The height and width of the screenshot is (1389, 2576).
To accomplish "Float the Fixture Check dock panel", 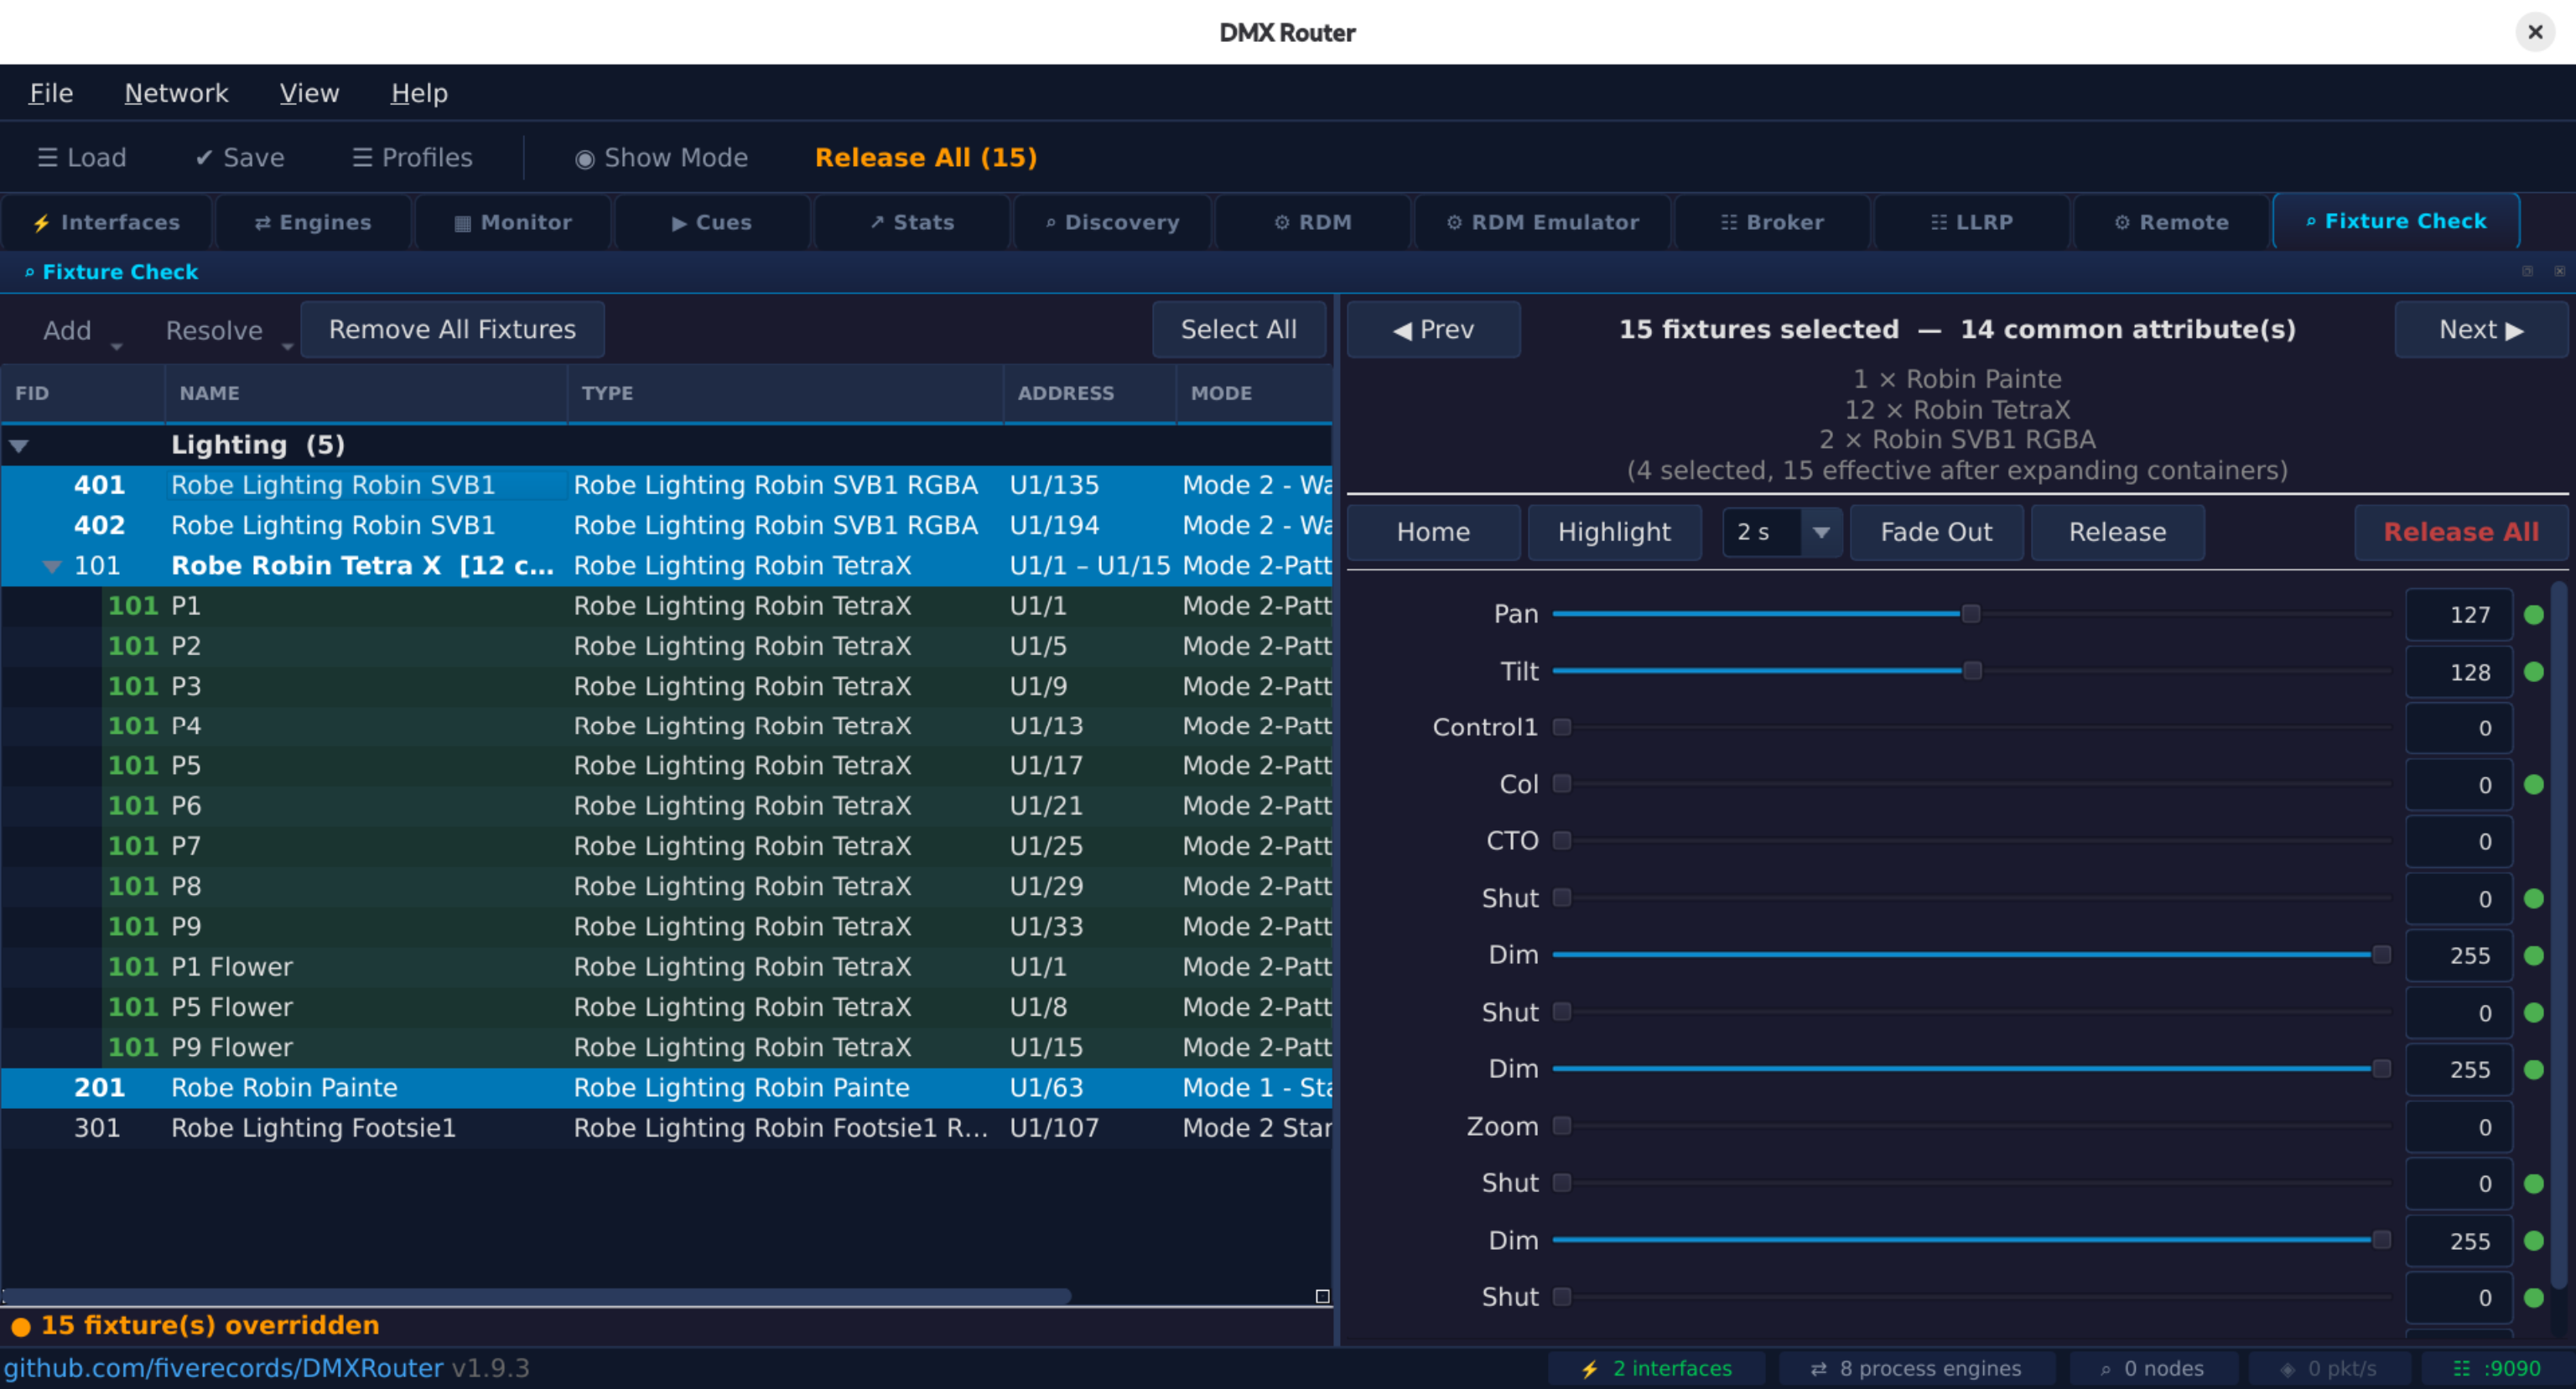I will pyautogui.click(x=2527, y=271).
